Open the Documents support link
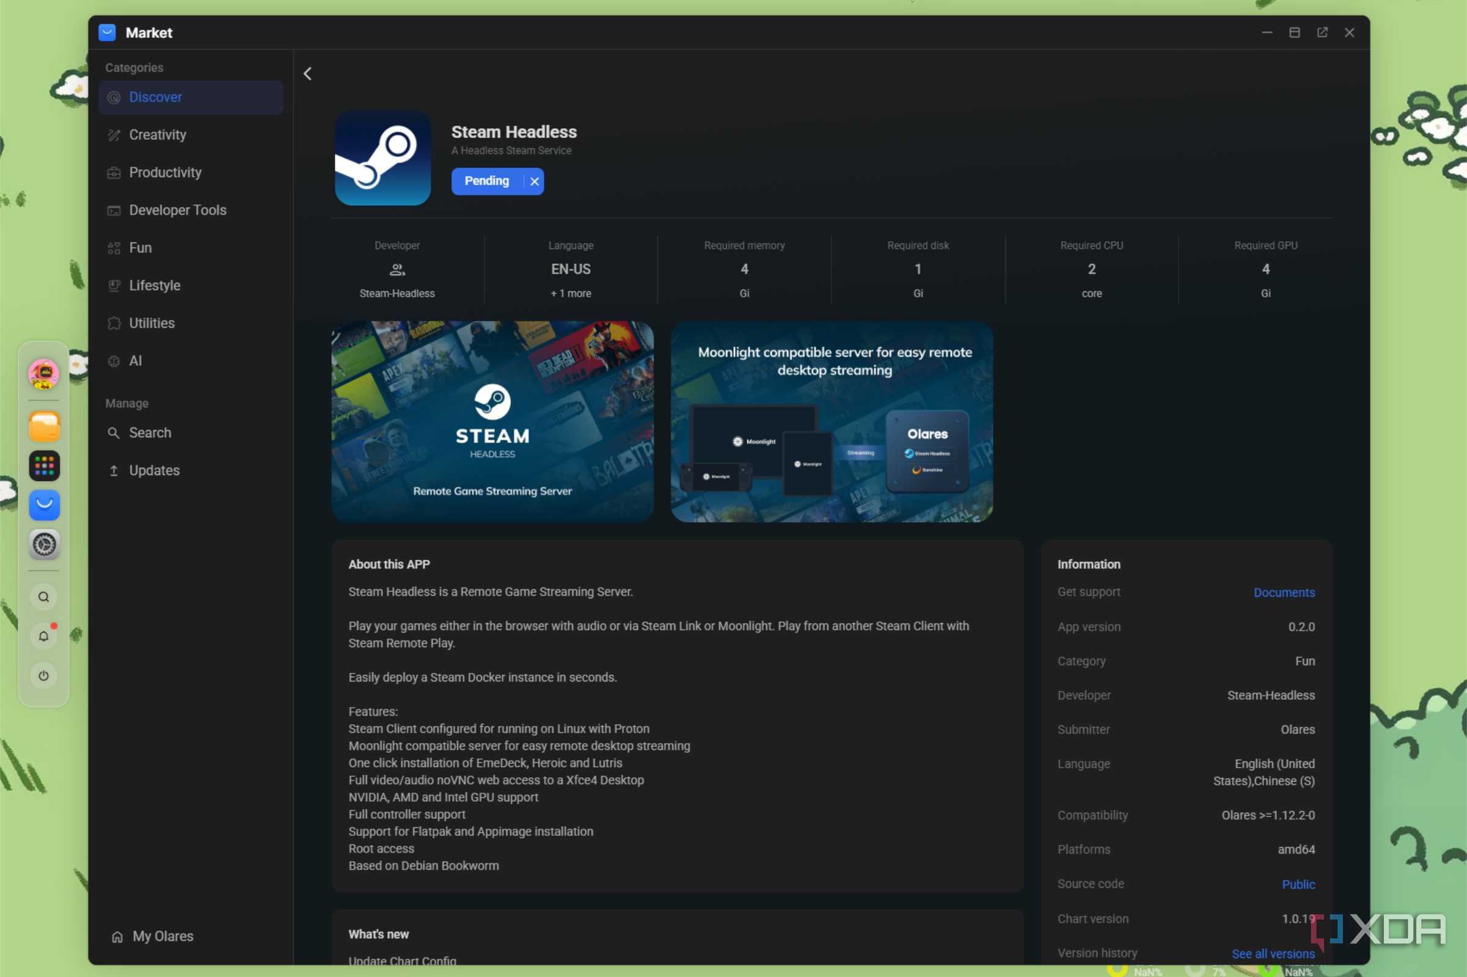The height and width of the screenshot is (977, 1467). tap(1284, 592)
